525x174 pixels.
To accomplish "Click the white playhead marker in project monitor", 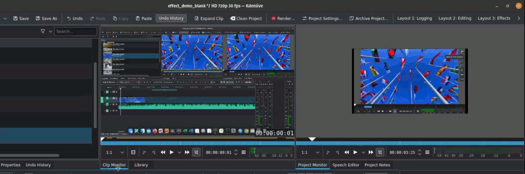I will pyautogui.click(x=312, y=139).
